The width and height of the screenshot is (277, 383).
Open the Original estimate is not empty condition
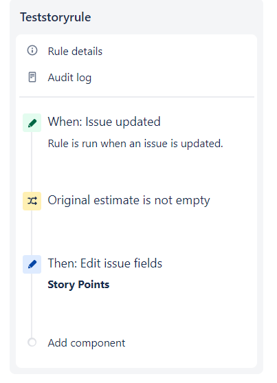pyautogui.click(x=129, y=201)
